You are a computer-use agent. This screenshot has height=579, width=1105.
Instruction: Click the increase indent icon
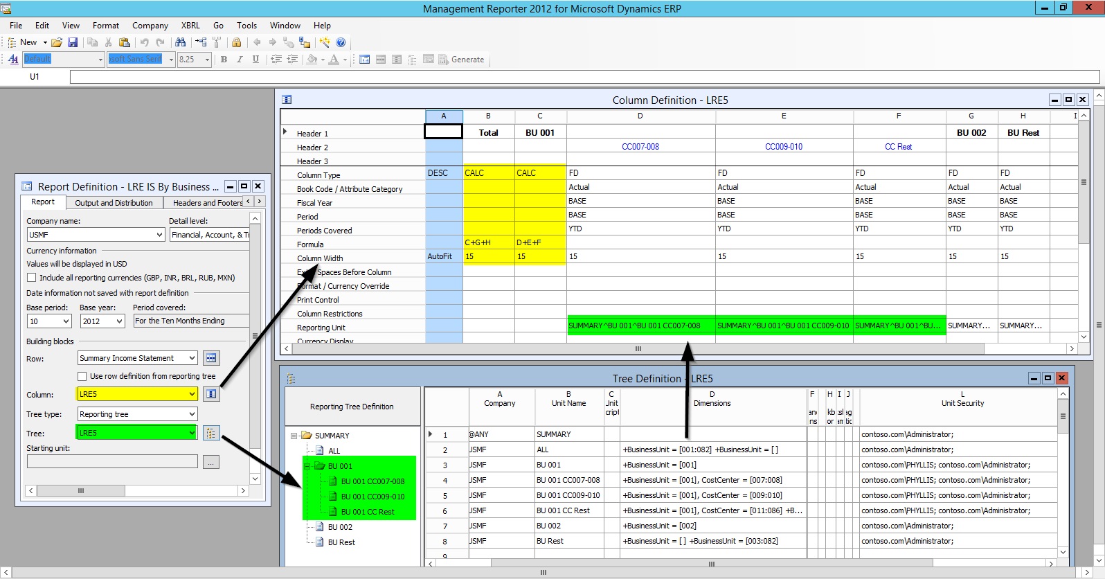point(292,60)
